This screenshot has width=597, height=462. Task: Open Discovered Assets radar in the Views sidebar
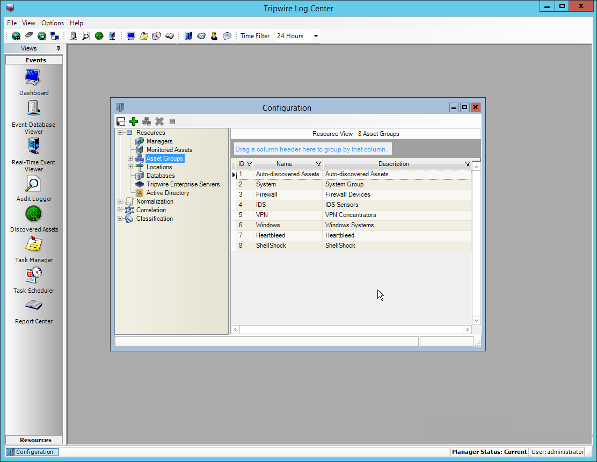33,219
